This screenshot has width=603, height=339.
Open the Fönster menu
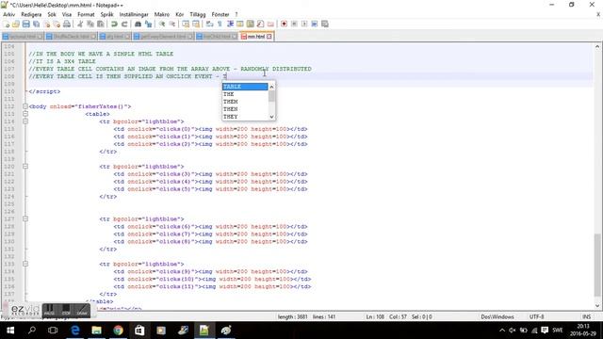click(220, 14)
